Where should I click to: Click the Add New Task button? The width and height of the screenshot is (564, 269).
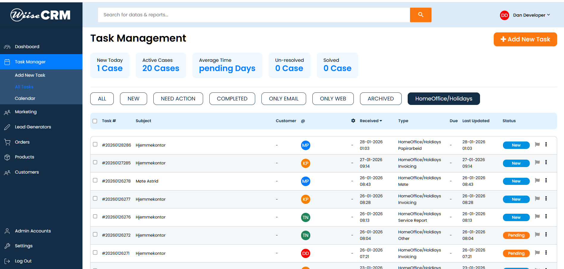pyautogui.click(x=525, y=39)
